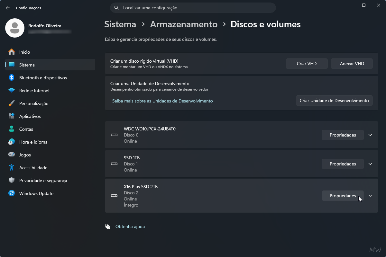Open Contas settings page
This screenshot has width=386, height=257.
(x=50, y=129)
